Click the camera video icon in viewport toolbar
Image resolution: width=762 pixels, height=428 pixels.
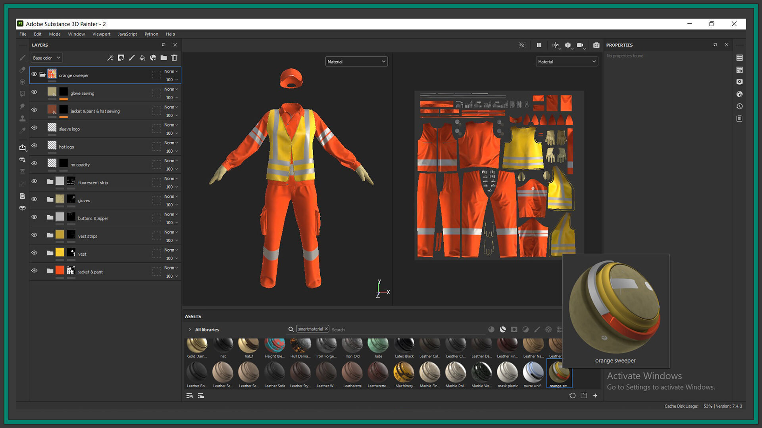pyautogui.click(x=581, y=46)
